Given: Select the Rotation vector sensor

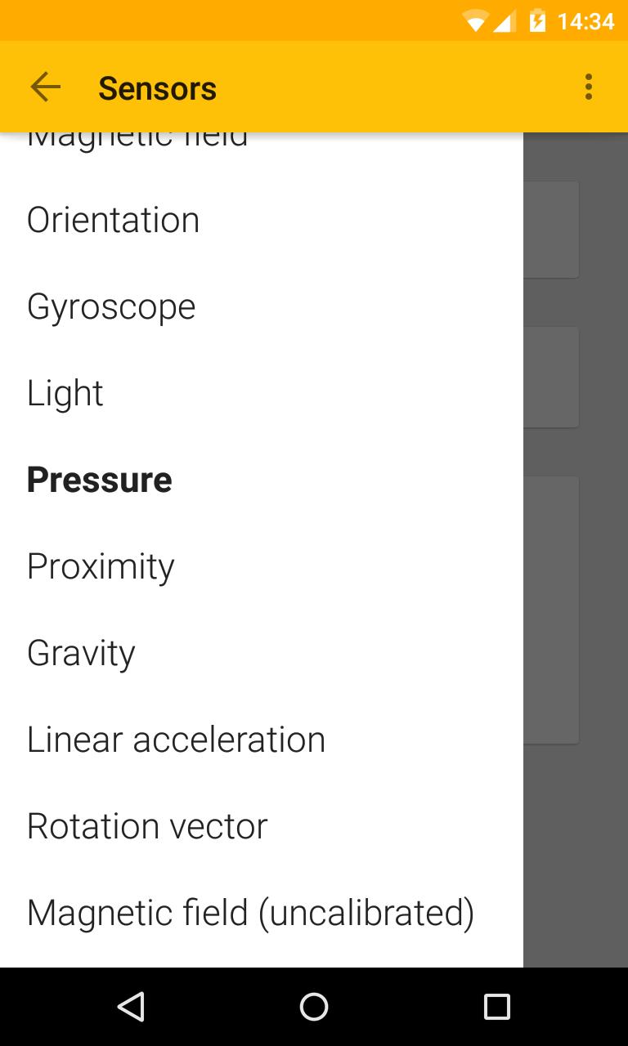Looking at the screenshot, I should pyautogui.click(x=146, y=825).
